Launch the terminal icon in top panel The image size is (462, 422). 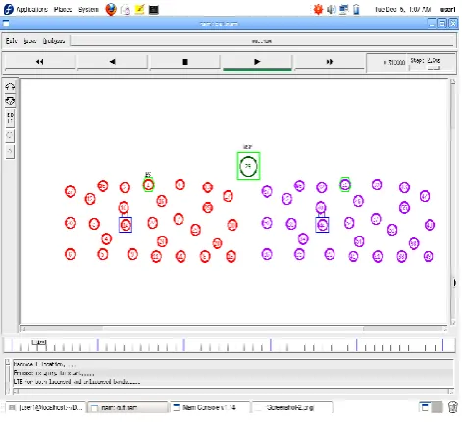coord(154,10)
